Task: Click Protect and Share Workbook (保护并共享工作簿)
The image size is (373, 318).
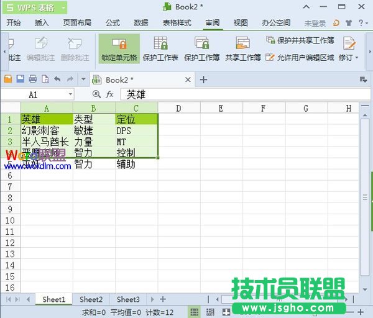Action: coord(300,40)
